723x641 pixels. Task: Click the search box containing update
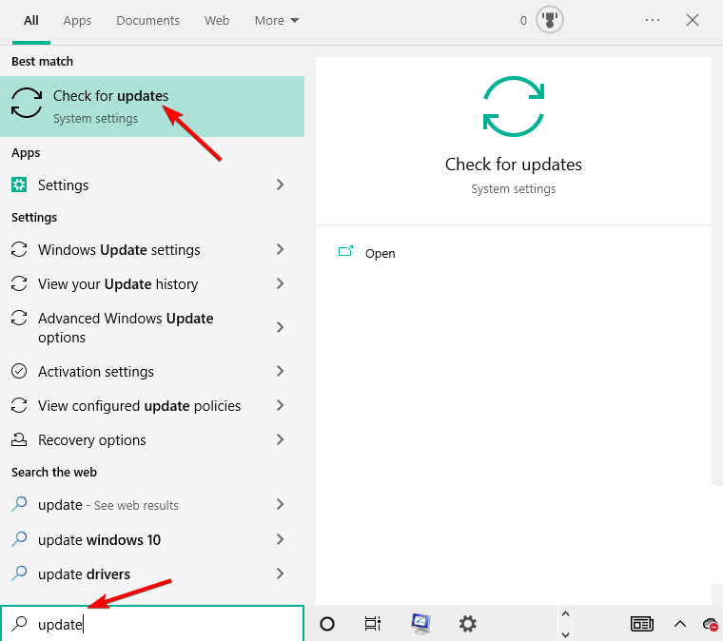point(152,624)
